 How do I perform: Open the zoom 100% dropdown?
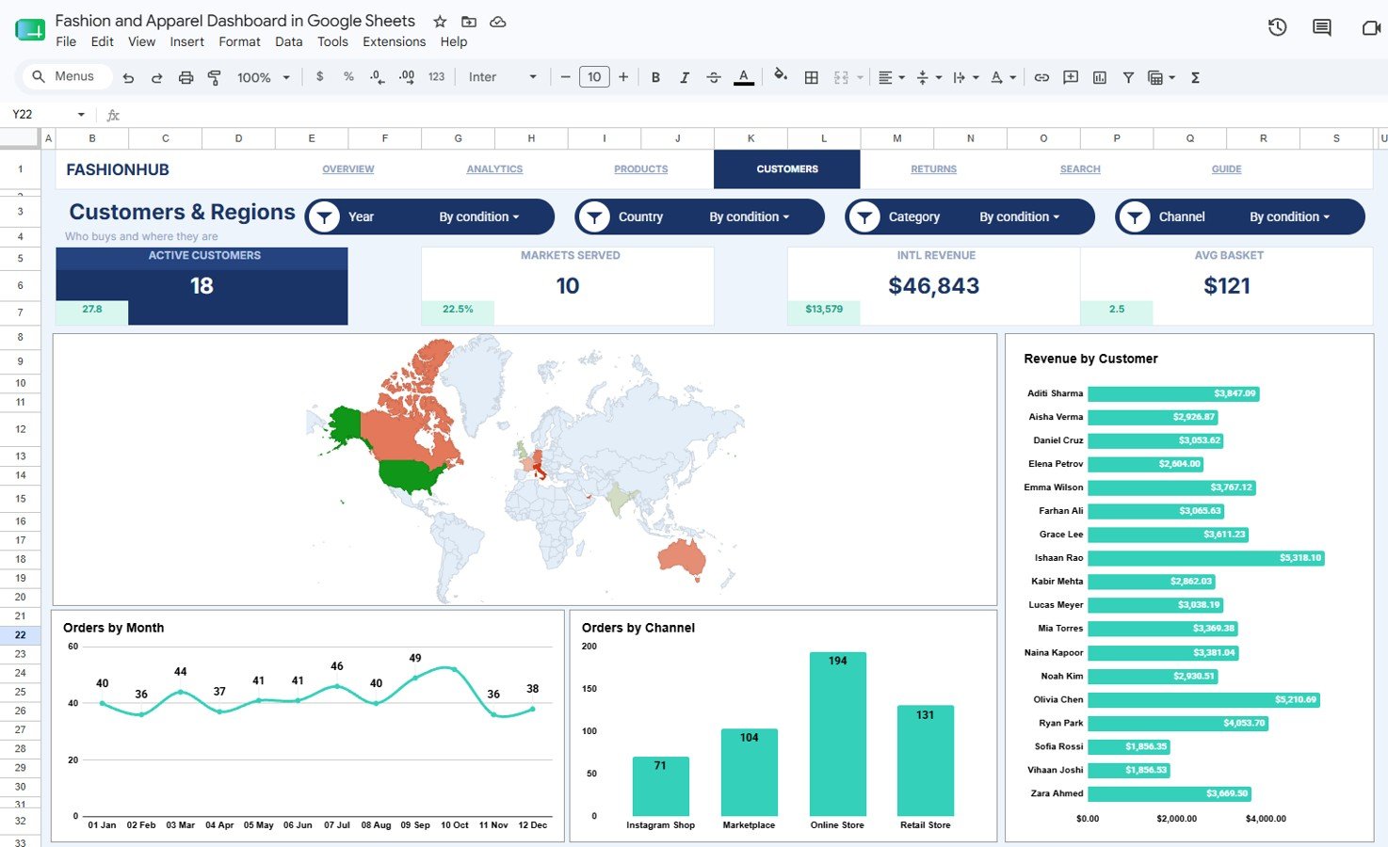click(x=264, y=78)
